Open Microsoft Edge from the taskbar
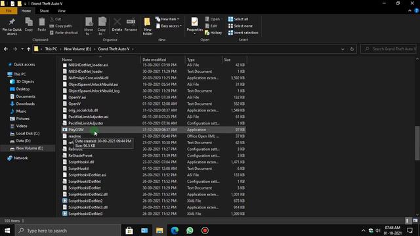This screenshot has height=236, width=420. [x=175, y=230]
